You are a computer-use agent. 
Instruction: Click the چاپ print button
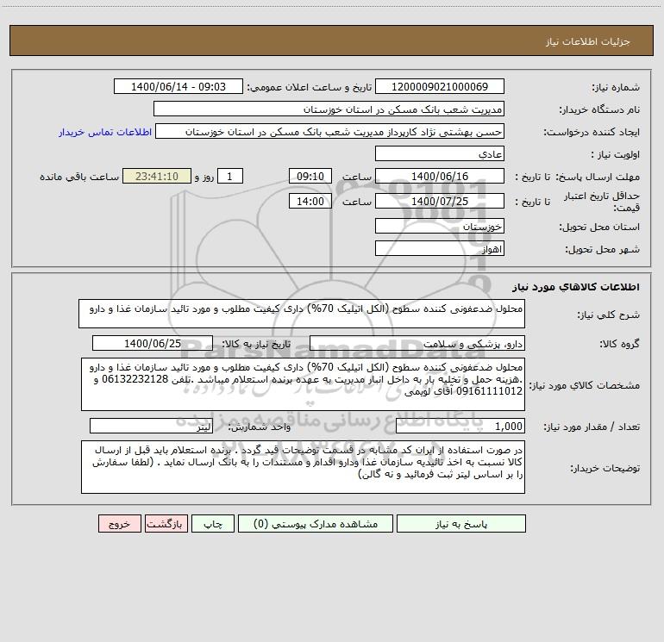click(213, 523)
